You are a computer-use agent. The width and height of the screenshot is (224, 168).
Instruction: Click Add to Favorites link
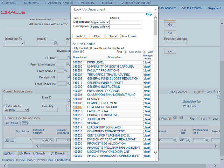(191, 8)
